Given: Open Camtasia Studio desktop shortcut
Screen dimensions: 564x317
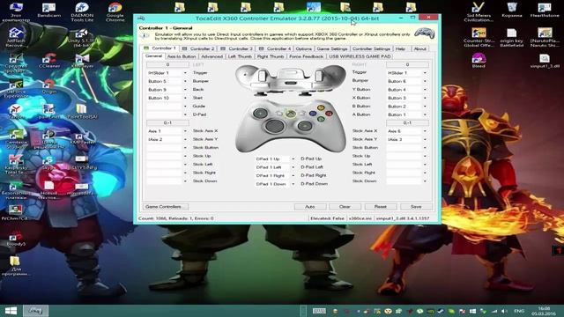Looking at the screenshot, I should pyautogui.click(x=16, y=139).
